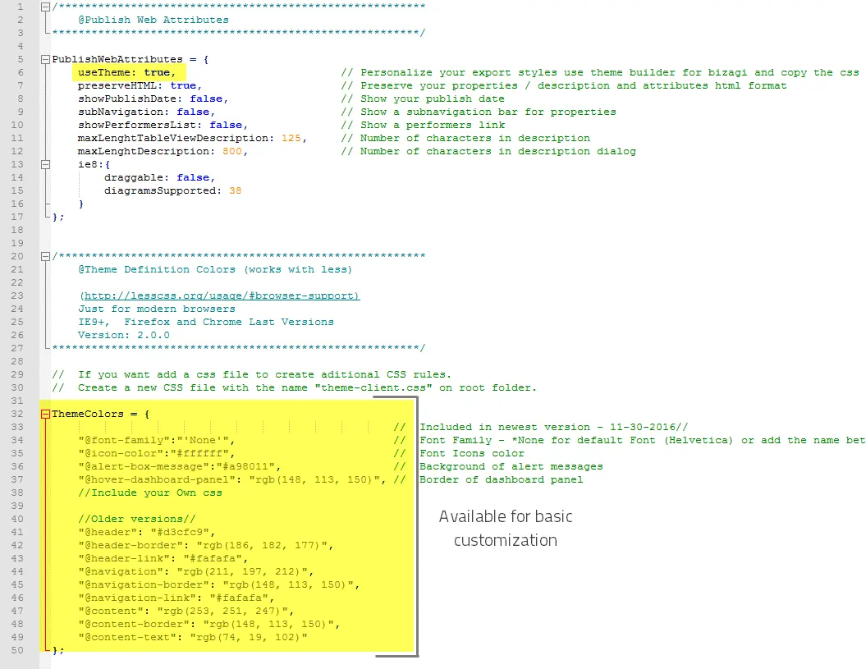Click the "@navigation-border" line
Image resolution: width=866 pixels, height=669 pixels.
tap(218, 584)
